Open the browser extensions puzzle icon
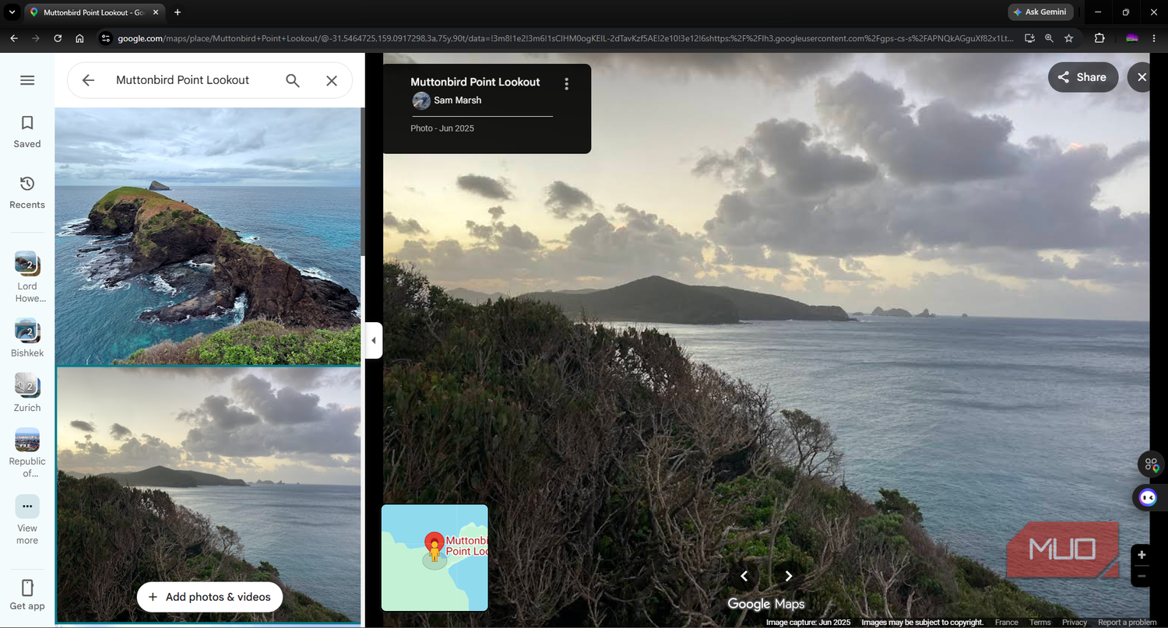The height and width of the screenshot is (628, 1168). [x=1099, y=38]
